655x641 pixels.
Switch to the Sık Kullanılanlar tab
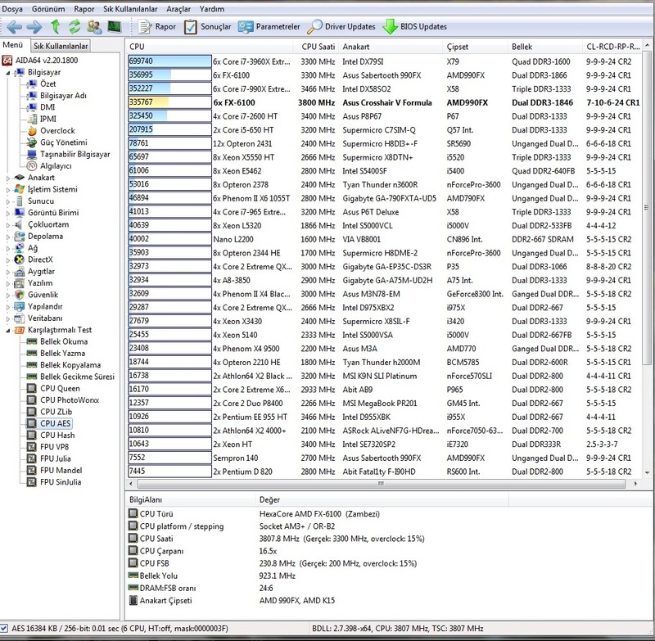click(x=61, y=46)
